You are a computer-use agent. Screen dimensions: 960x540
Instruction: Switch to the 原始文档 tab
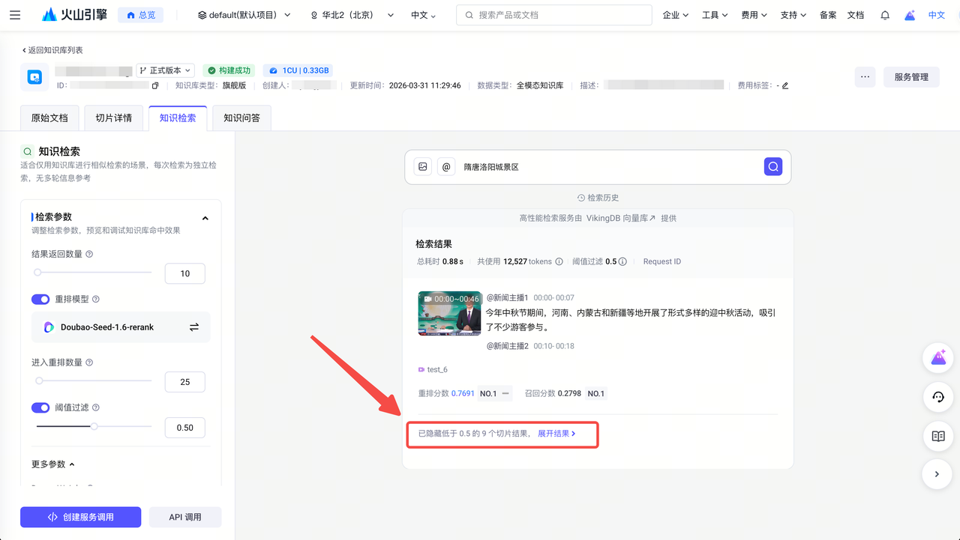pyautogui.click(x=49, y=118)
